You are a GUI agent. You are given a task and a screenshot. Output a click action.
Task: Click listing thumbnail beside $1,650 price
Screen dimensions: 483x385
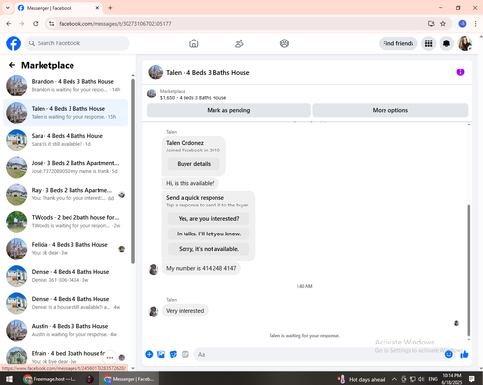[x=152, y=94]
